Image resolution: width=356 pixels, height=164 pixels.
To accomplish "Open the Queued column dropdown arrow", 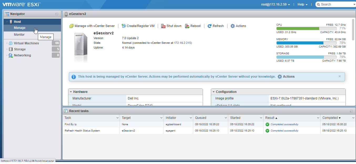I will (226, 118).
